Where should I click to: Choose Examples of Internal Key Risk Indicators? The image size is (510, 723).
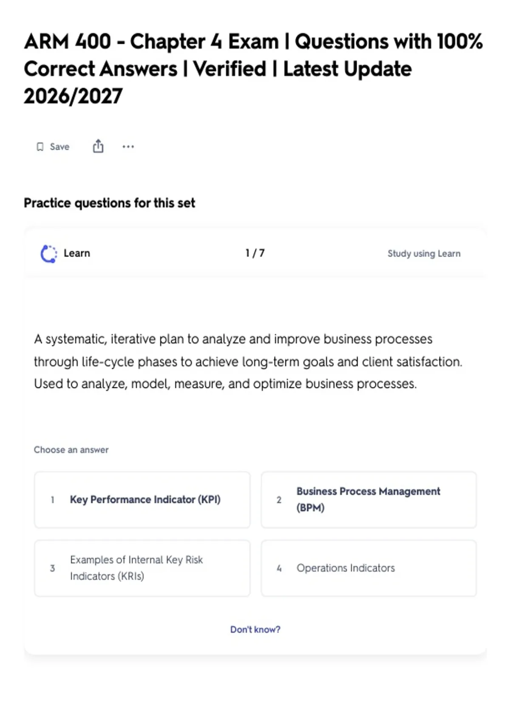click(x=142, y=568)
